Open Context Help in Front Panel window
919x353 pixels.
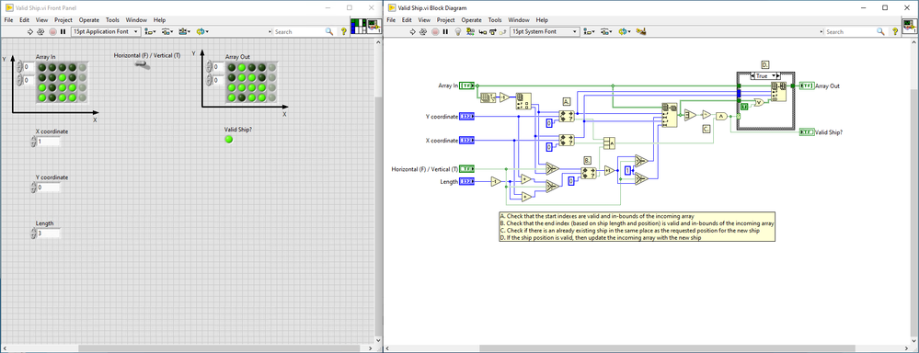343,31
